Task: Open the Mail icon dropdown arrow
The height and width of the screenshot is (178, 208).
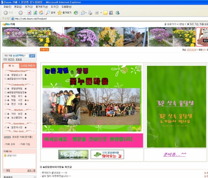Action: 86,13
